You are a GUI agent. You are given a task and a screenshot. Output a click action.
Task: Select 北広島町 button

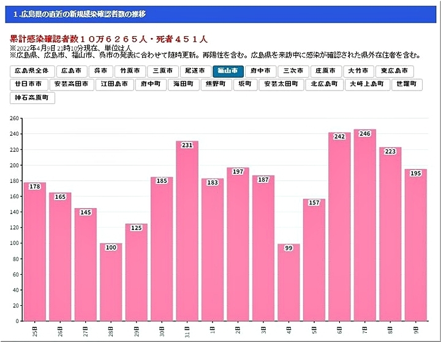[x=325, y=84]
